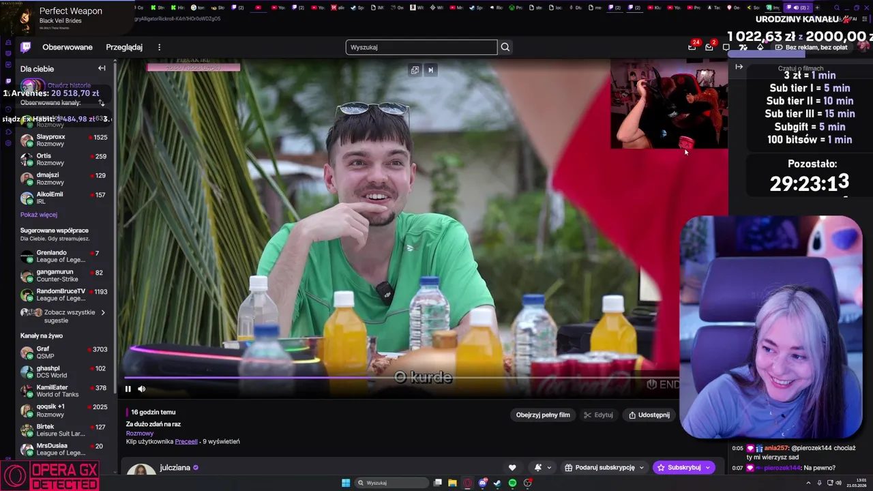Open julcziana channel name
Viewport: 873px width, 491px height.
[175, 468]
